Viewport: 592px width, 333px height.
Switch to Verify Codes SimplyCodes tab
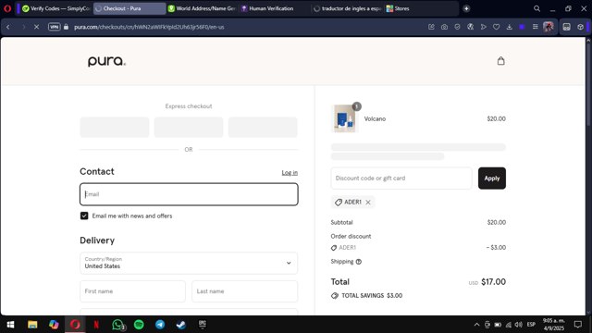(x=55, y=8)
